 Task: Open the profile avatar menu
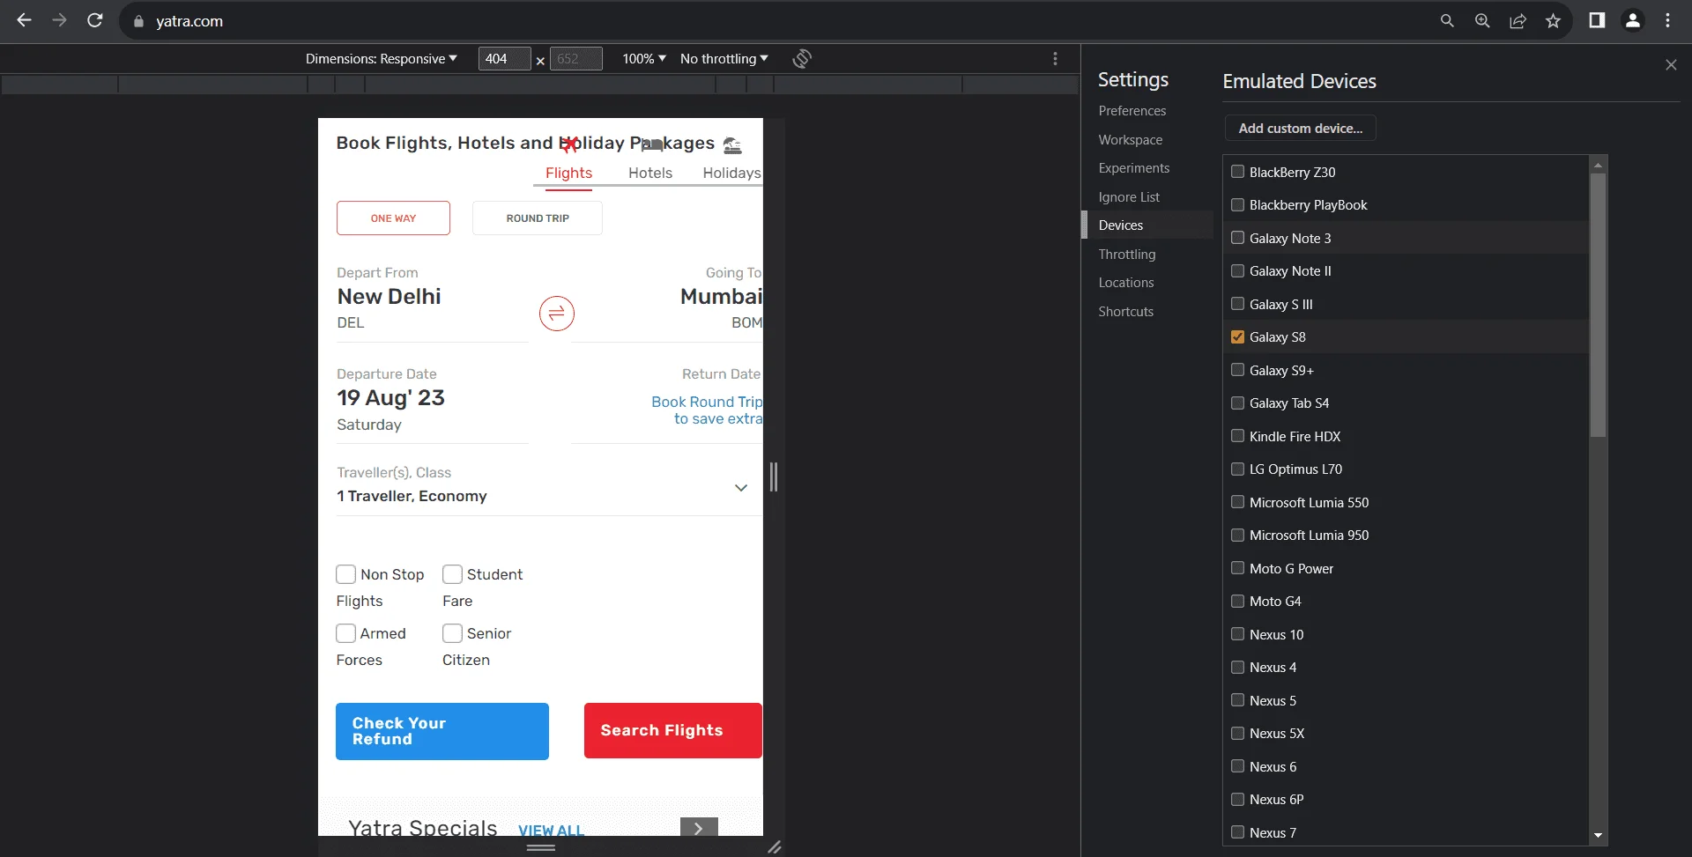pyautogui.click(x=1633, y=20)
